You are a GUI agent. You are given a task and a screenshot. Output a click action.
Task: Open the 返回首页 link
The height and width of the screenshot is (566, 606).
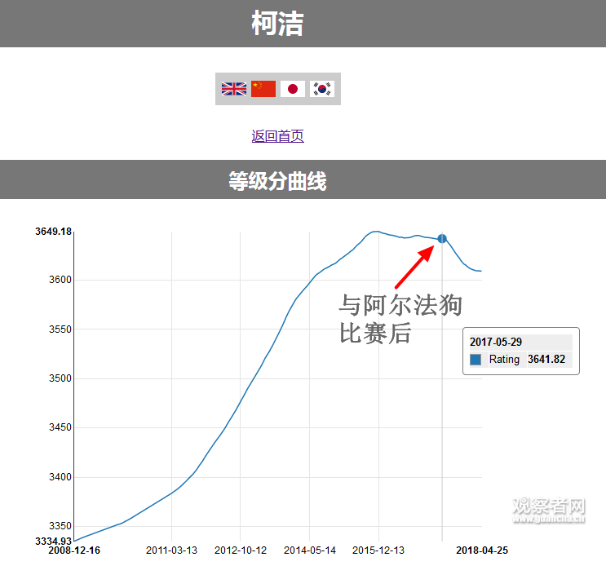pyautogui.click(x=277, y=136)
